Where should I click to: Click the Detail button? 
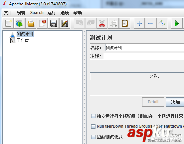point(153,102)
